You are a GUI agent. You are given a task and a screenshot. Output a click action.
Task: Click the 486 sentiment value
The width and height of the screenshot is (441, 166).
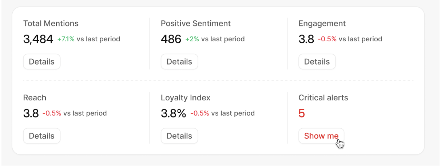tap(171, 39)
